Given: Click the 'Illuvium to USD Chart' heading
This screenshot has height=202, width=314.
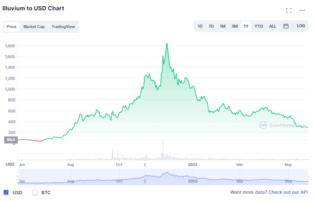Looking at the screenshot, I should (x=33, y=8).
